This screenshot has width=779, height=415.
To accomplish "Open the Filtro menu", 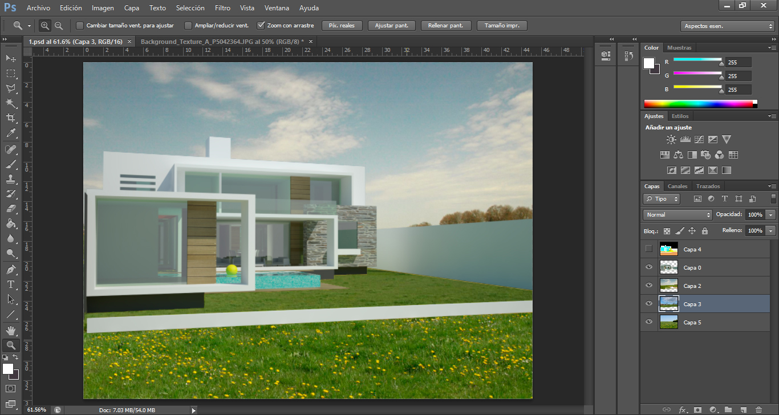I will click(x=222, y=8).
